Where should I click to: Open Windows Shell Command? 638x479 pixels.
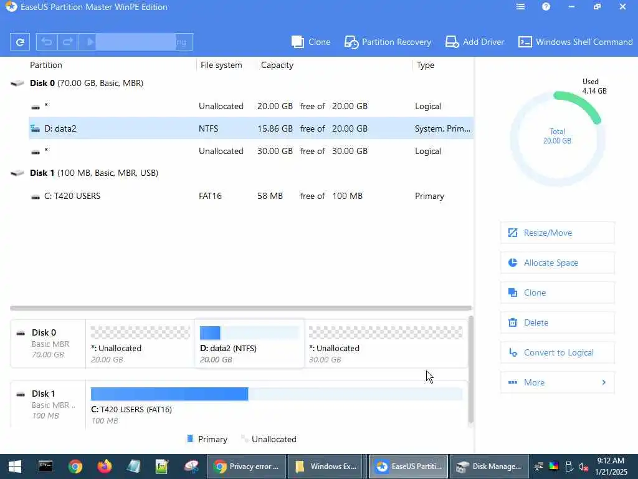click(575, 42)
